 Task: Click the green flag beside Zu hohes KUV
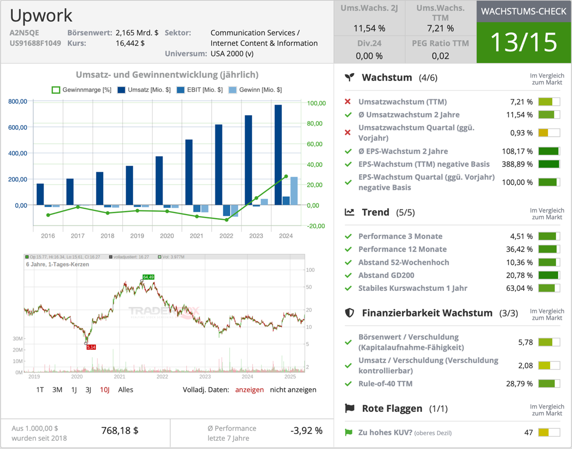click(x=348, y=432)
